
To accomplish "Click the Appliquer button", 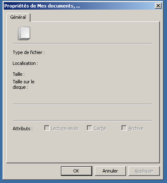I will (x=144, y=171).
